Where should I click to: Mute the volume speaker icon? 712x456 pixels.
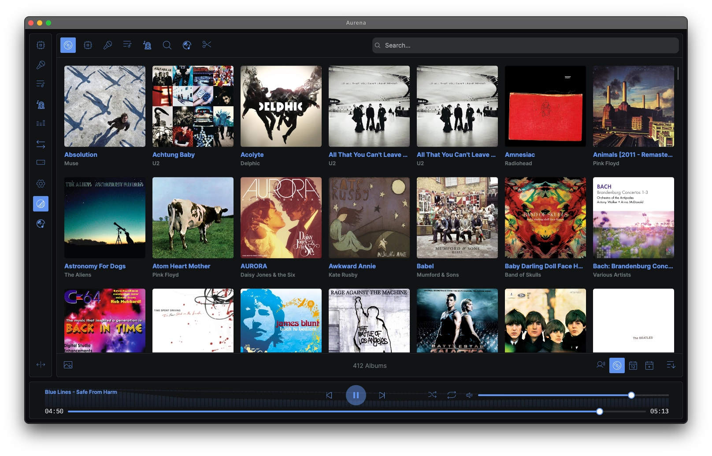469,395
